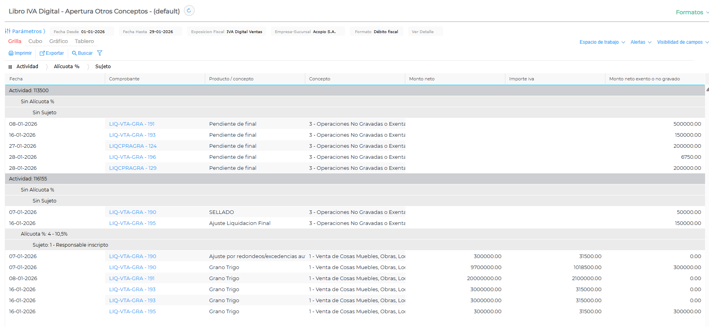Click the refresh icon beside report title
Viewport: 709px width, 327px height.
coord(189,11)
